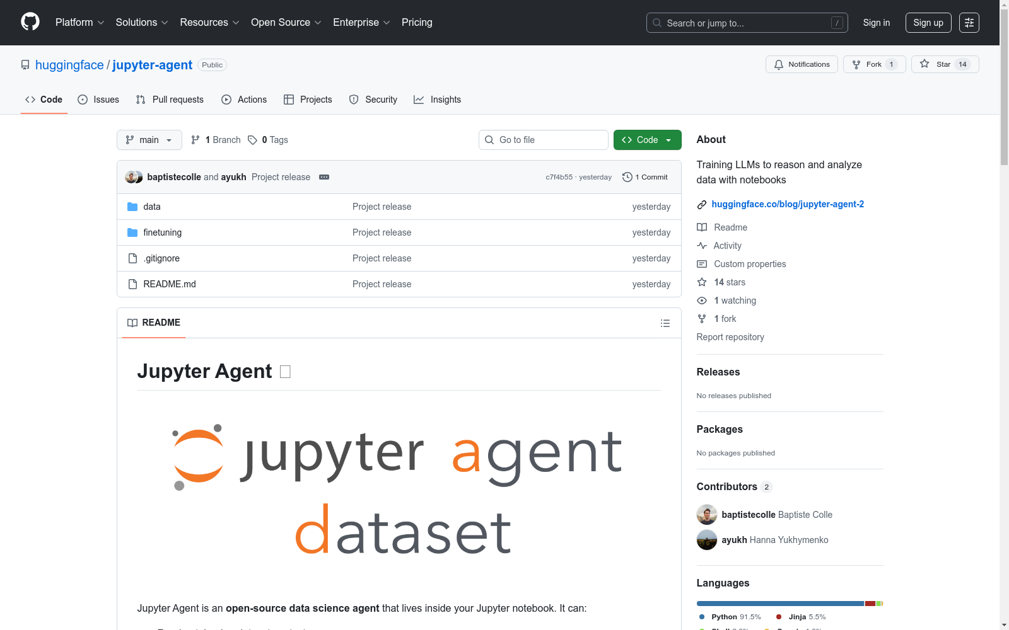Switch to the Issues tab
The height and width of the screenshot is (630, 1009).
(x=98, y=100)
